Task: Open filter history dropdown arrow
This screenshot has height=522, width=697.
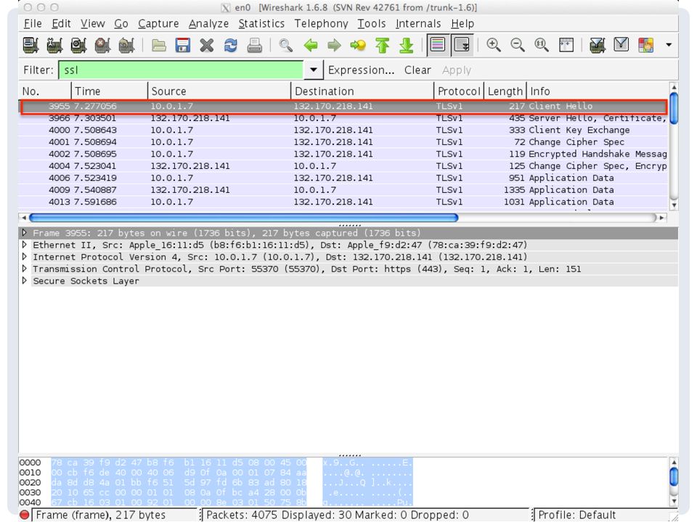Action: point(314,70)
